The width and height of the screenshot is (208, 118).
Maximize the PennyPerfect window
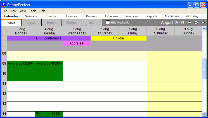click(197, 5)
